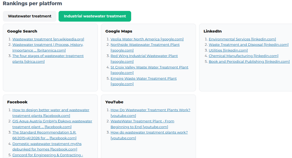The height and width of the screenshot is (158, 292).
Task: Click the YouTube card heading
Action: point(114,102)
